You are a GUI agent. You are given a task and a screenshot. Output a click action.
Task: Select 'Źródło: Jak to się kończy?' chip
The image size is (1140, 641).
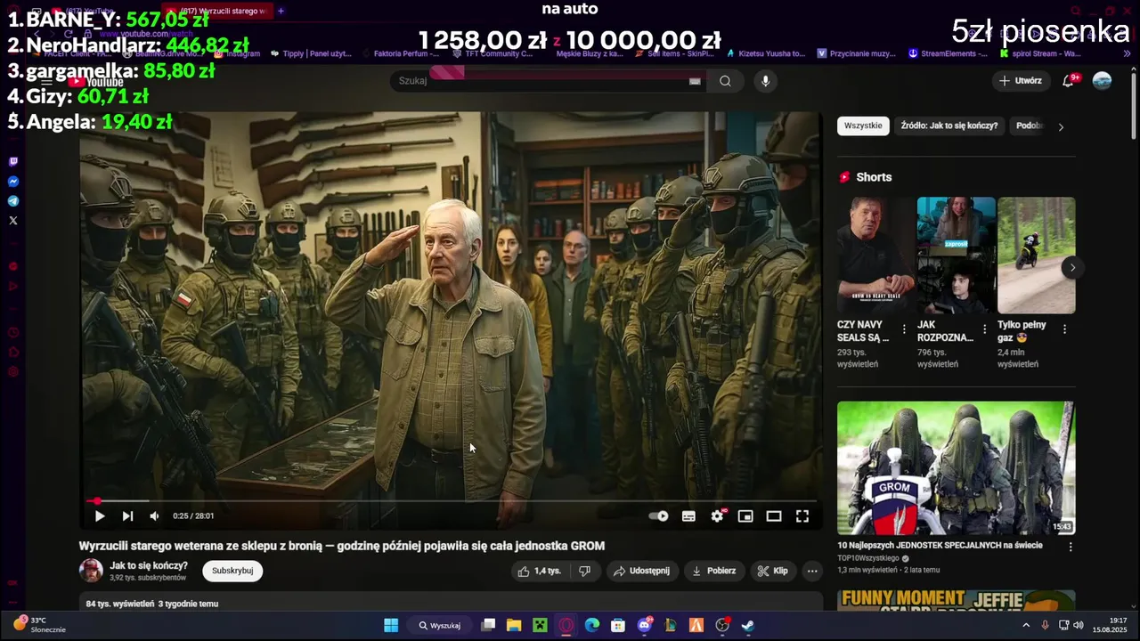[x=949, y=126]
